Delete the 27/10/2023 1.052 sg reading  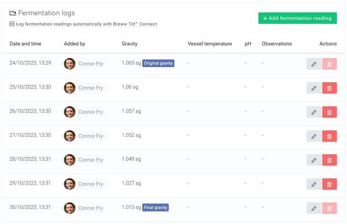(329, 136)
